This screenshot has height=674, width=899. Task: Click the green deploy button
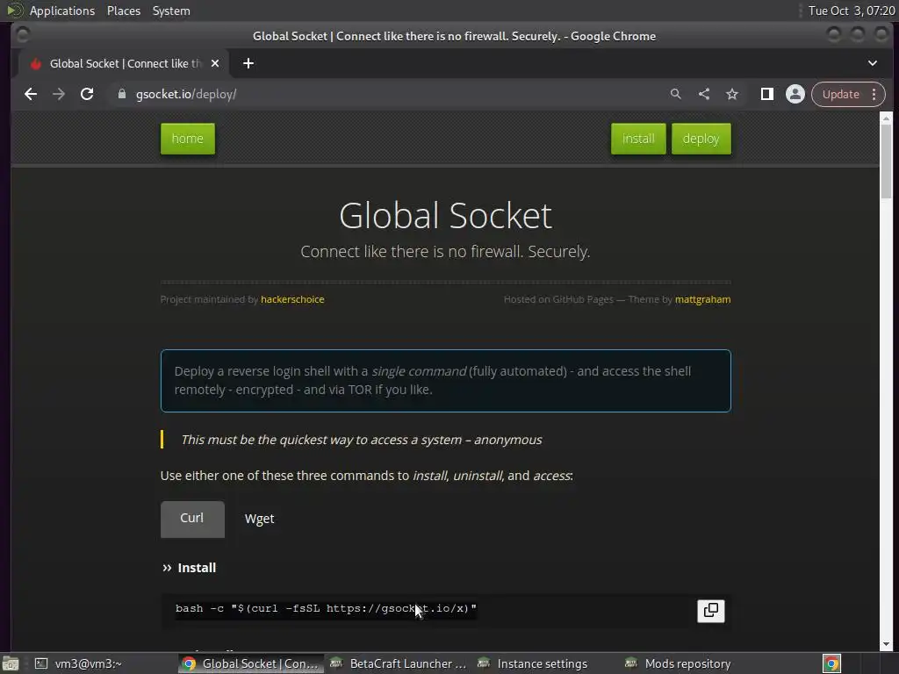701,139
